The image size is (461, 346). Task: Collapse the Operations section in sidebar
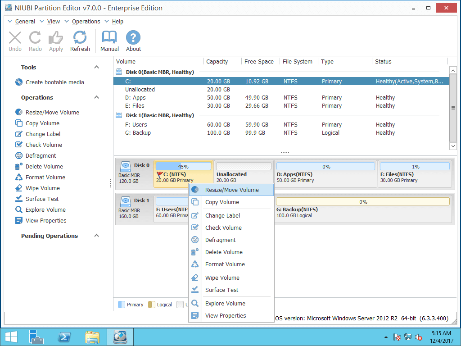click(96, 97)
